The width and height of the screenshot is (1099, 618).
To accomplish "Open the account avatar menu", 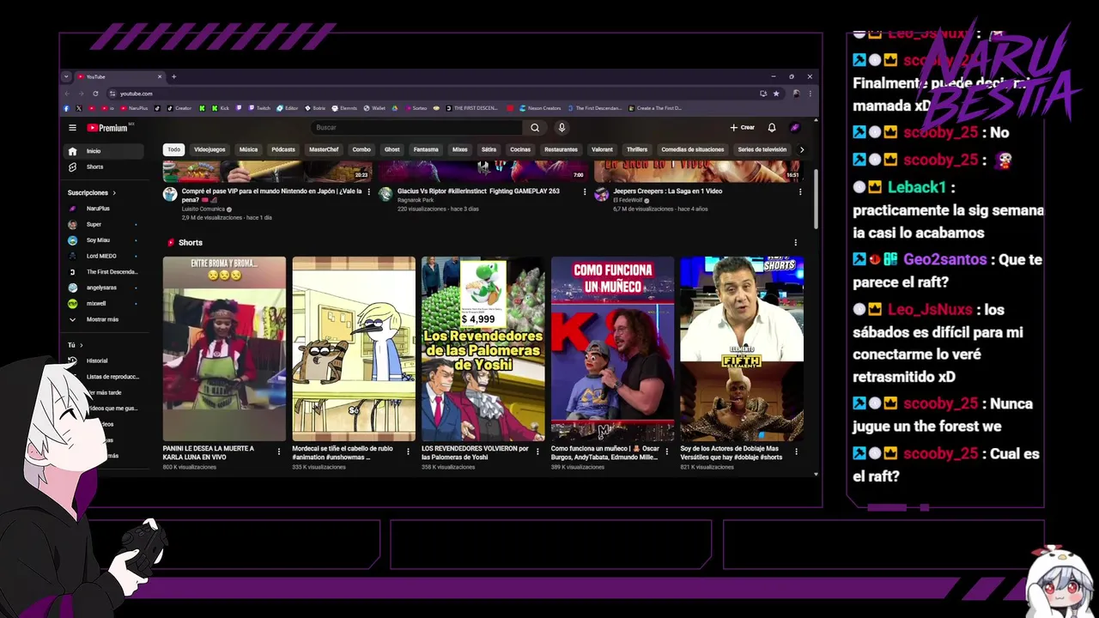I will click(795, 128).
